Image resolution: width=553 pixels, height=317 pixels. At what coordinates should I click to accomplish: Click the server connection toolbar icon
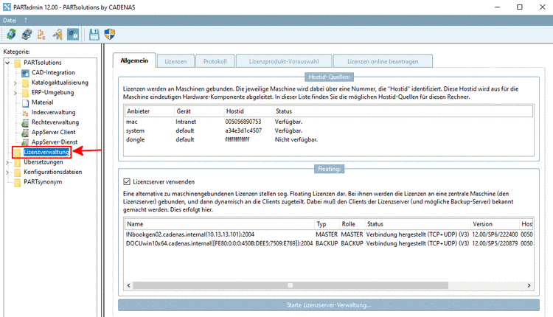(27, 35)
